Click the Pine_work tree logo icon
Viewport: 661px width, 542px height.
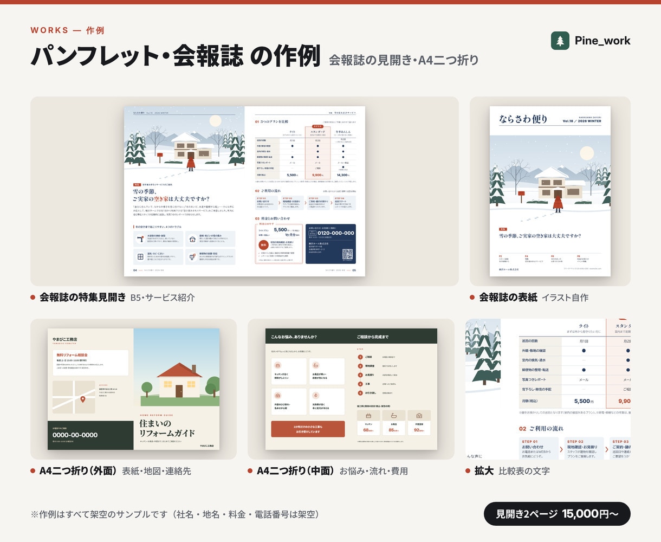click(560, 41)
